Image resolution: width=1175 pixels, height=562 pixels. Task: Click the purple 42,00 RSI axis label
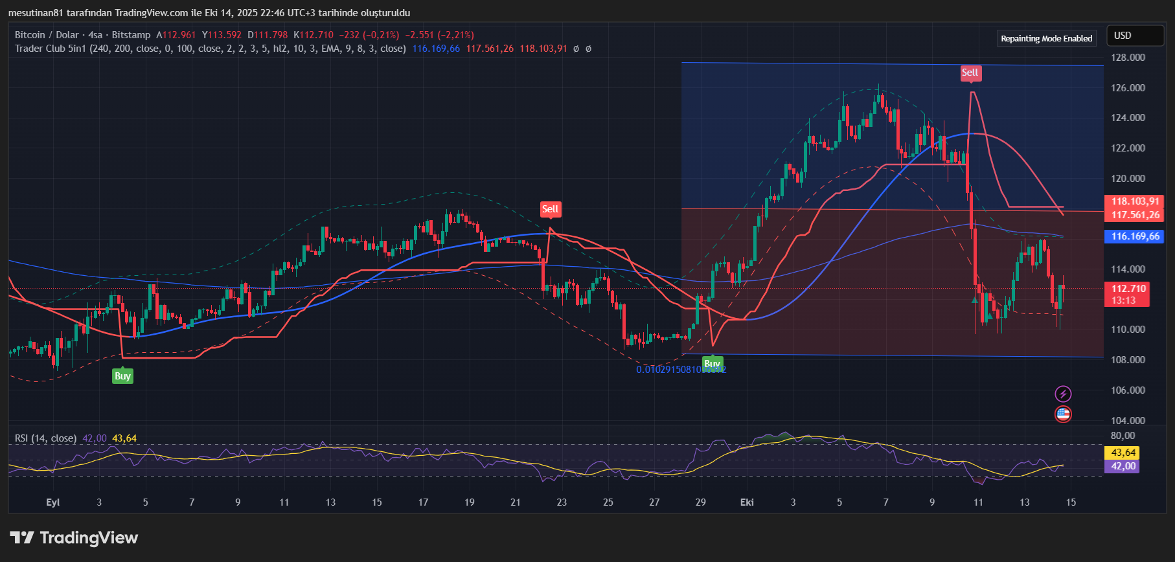(1123, 466)
